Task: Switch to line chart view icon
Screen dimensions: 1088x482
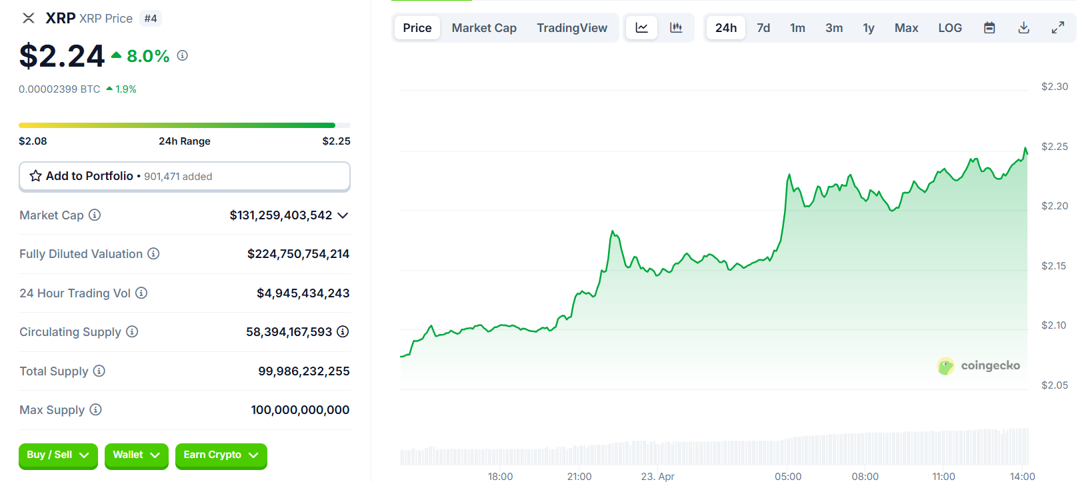Action: pos(641,28)
